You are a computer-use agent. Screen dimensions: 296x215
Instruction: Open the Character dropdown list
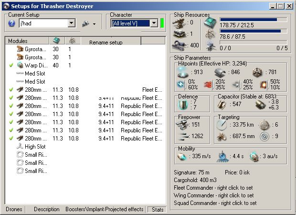coord(153,23)
